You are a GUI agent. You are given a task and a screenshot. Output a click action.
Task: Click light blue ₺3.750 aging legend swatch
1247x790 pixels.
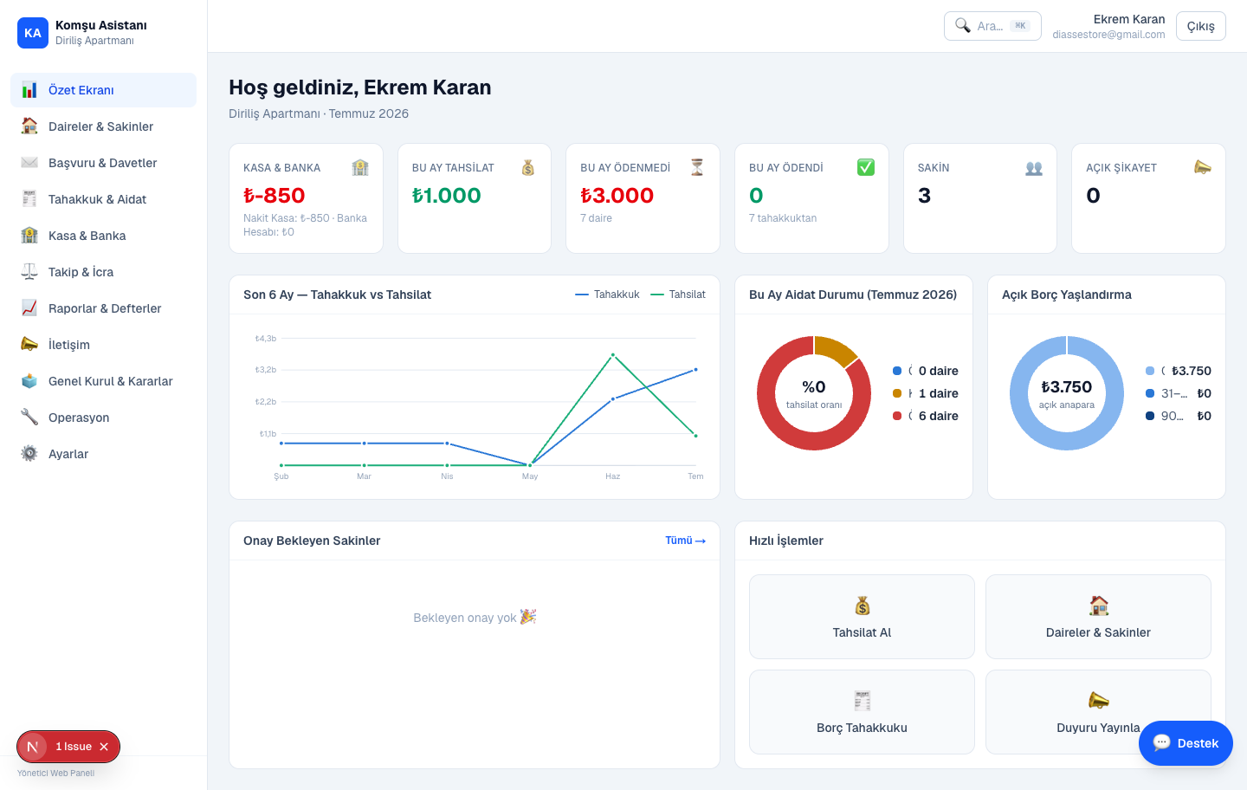1150,371
